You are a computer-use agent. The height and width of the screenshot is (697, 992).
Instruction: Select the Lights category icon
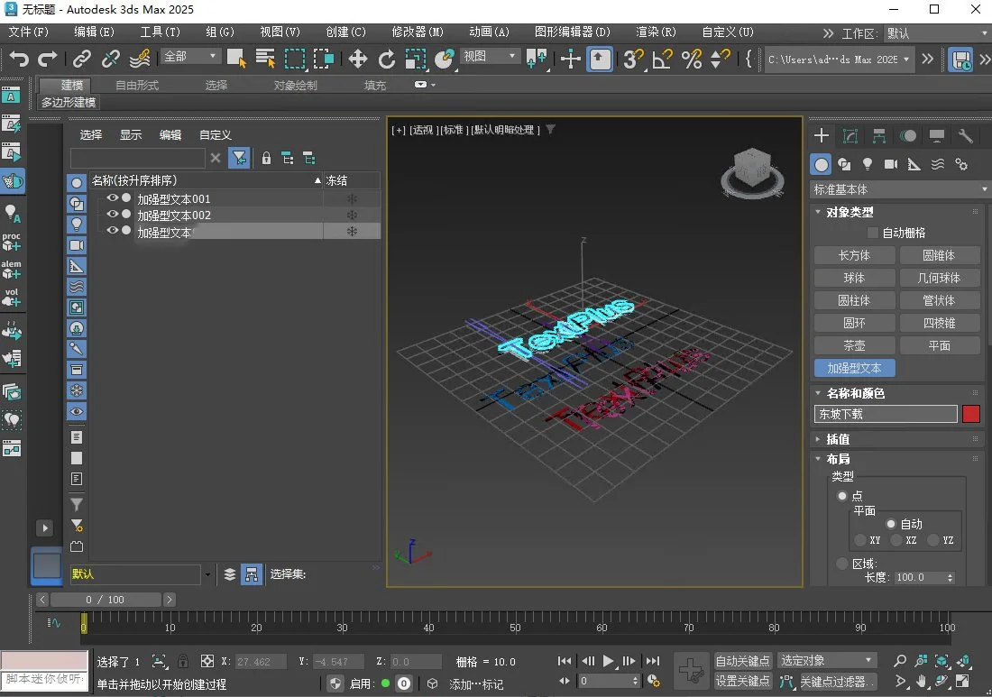(x=868, y=164)
